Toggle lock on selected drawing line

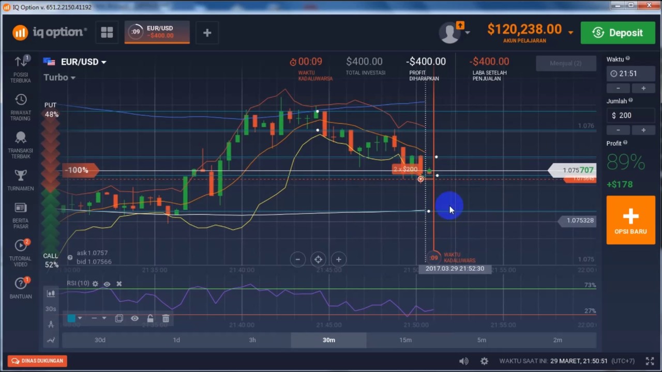pos(150,319)
